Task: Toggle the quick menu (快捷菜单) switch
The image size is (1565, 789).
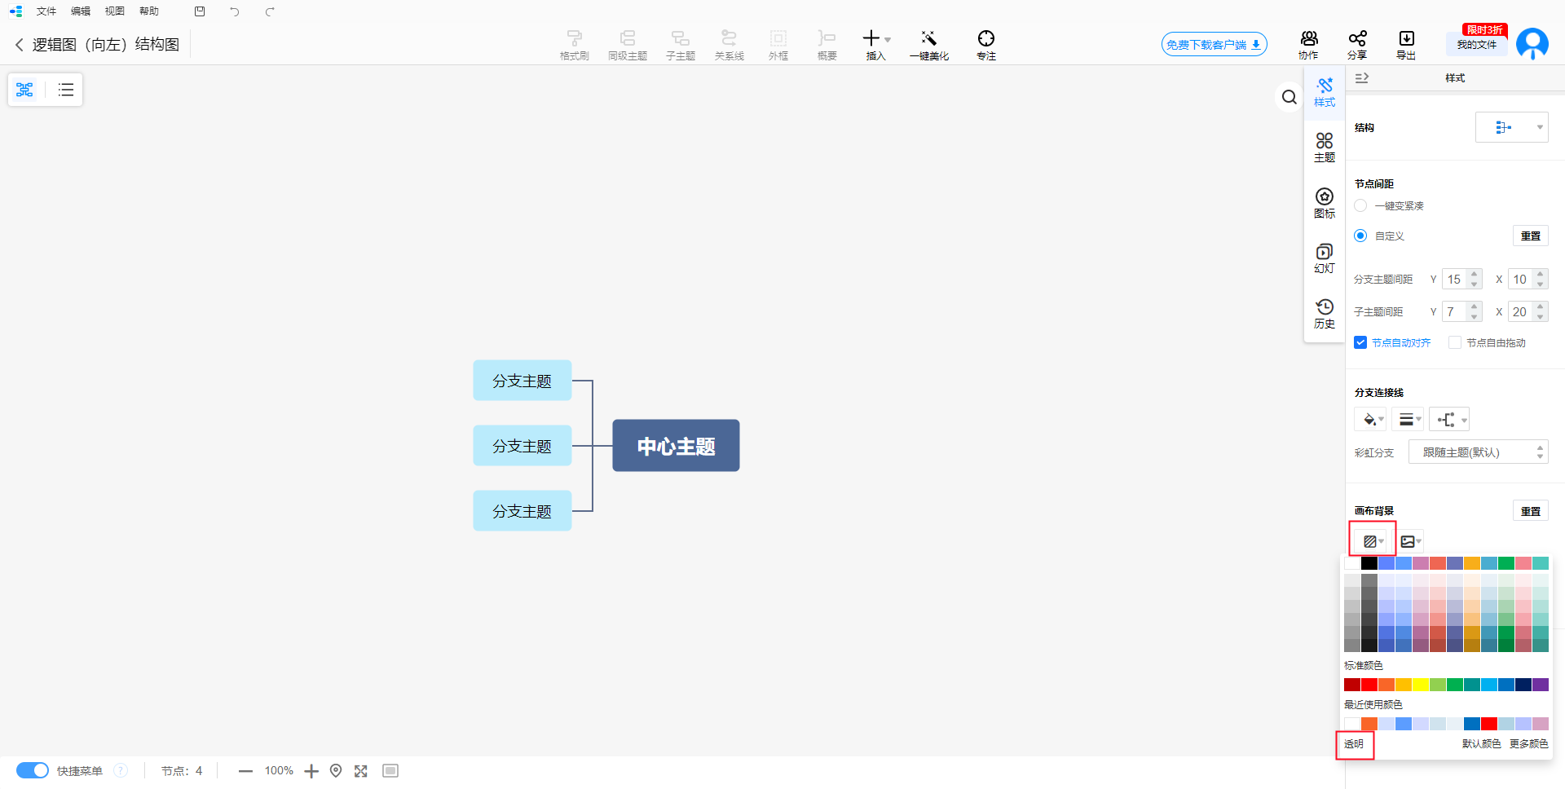Action: pyautogui.click(x=33, y=770)
